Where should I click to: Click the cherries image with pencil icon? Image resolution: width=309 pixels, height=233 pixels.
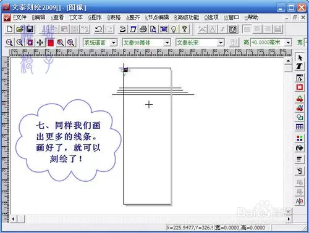coord(300,108)
